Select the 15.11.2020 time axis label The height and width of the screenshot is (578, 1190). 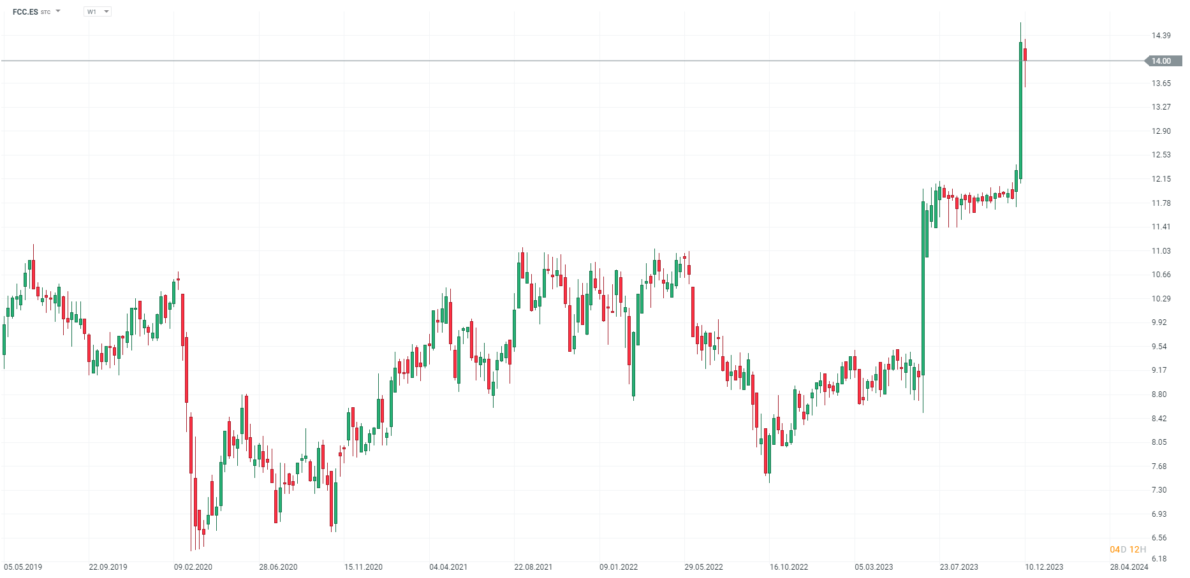[x=364, y=567]
